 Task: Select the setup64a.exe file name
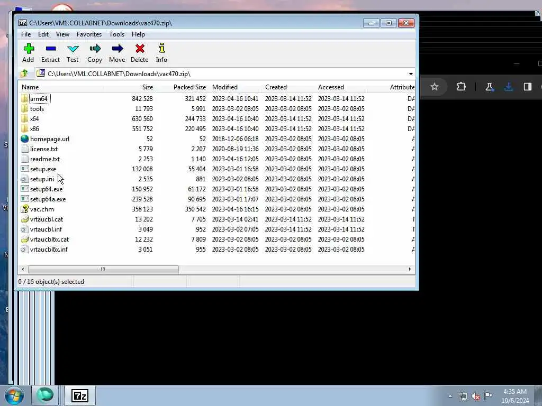click(48, 199)
